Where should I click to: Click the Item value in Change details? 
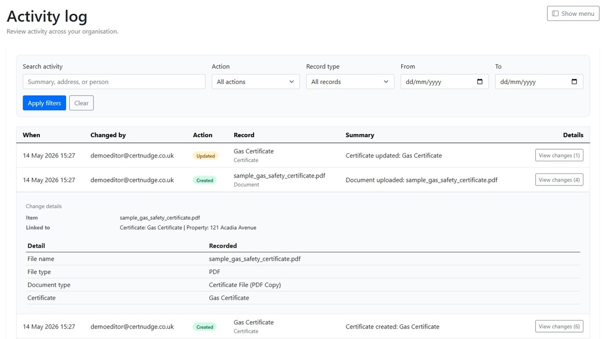coord(160,218)
